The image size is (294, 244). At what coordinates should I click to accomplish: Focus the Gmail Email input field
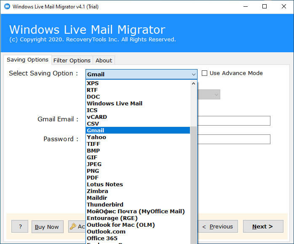(x=234, y=121)
